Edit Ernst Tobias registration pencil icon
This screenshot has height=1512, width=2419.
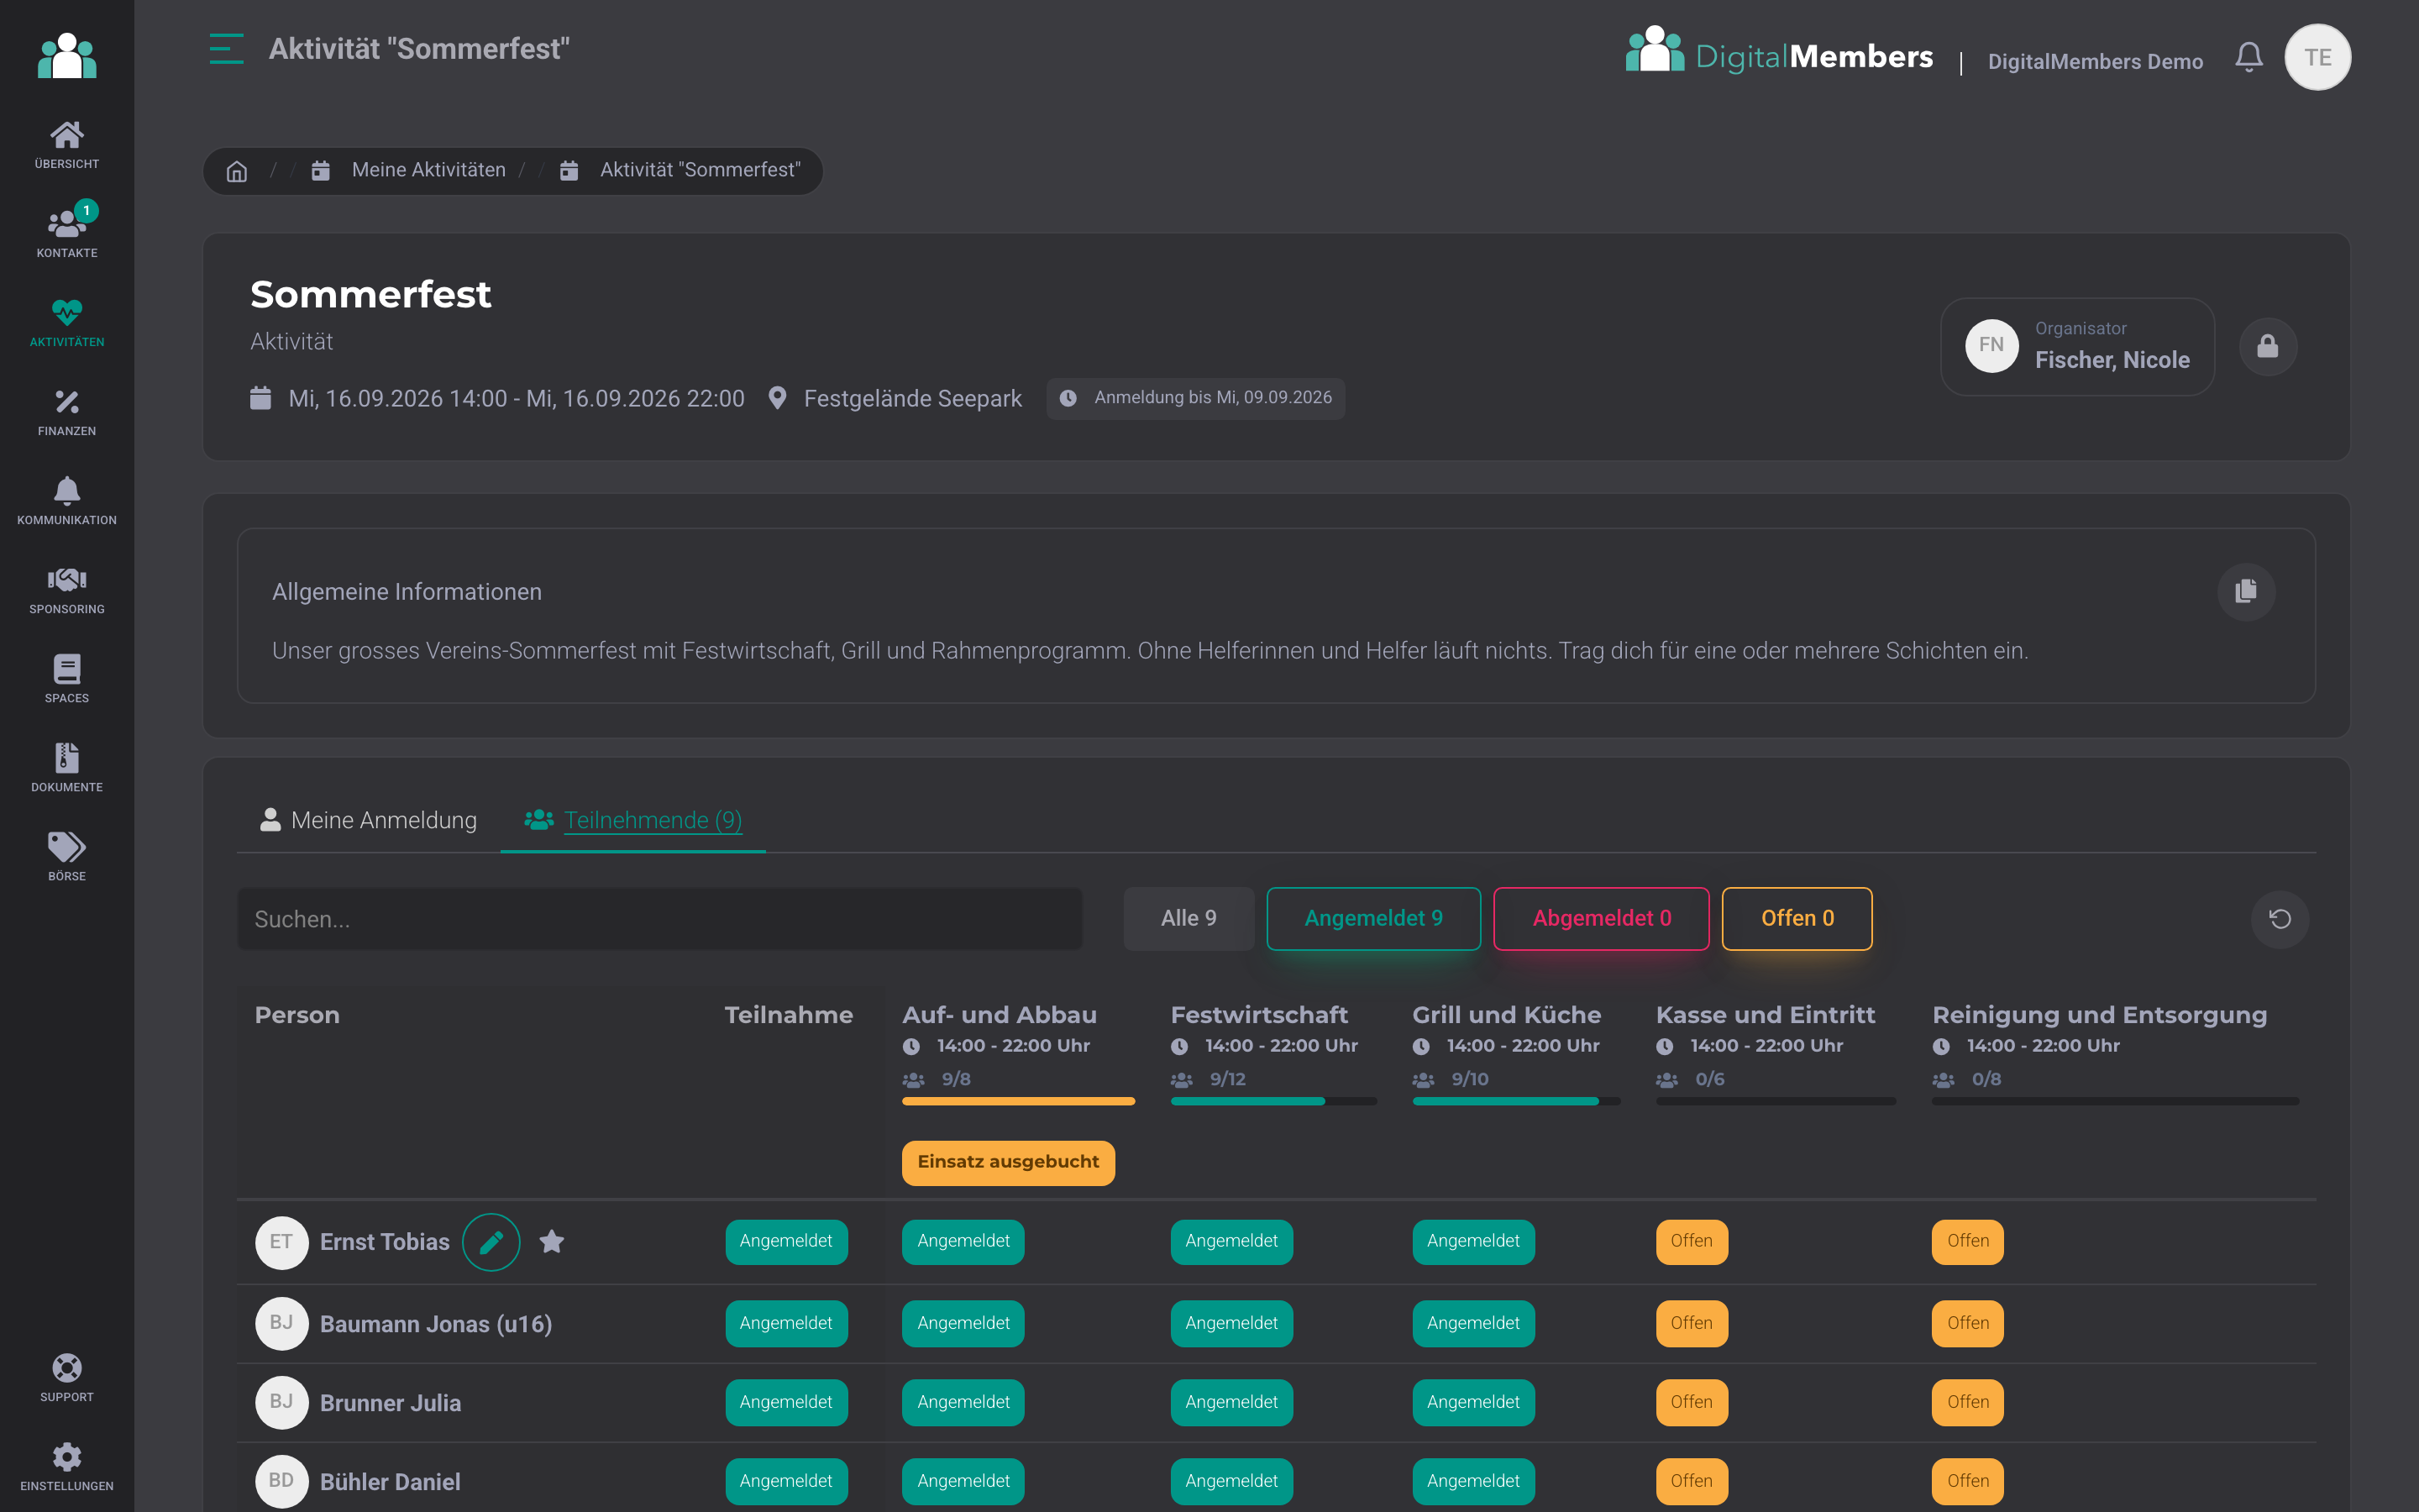491,1242
